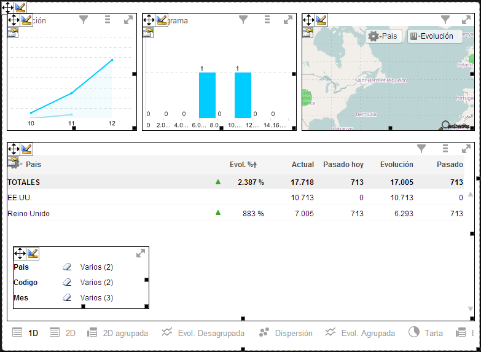Viewport: 481px width, 352px height.
Task: Click the Varios (2) value for Codigo
Action: (x=96, y=283)
